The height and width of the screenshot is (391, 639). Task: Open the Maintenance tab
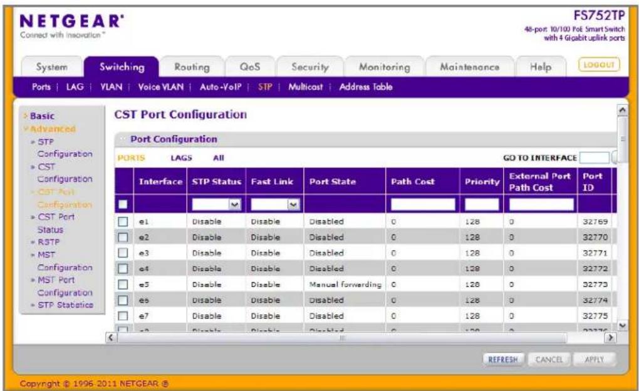[469, 67]
